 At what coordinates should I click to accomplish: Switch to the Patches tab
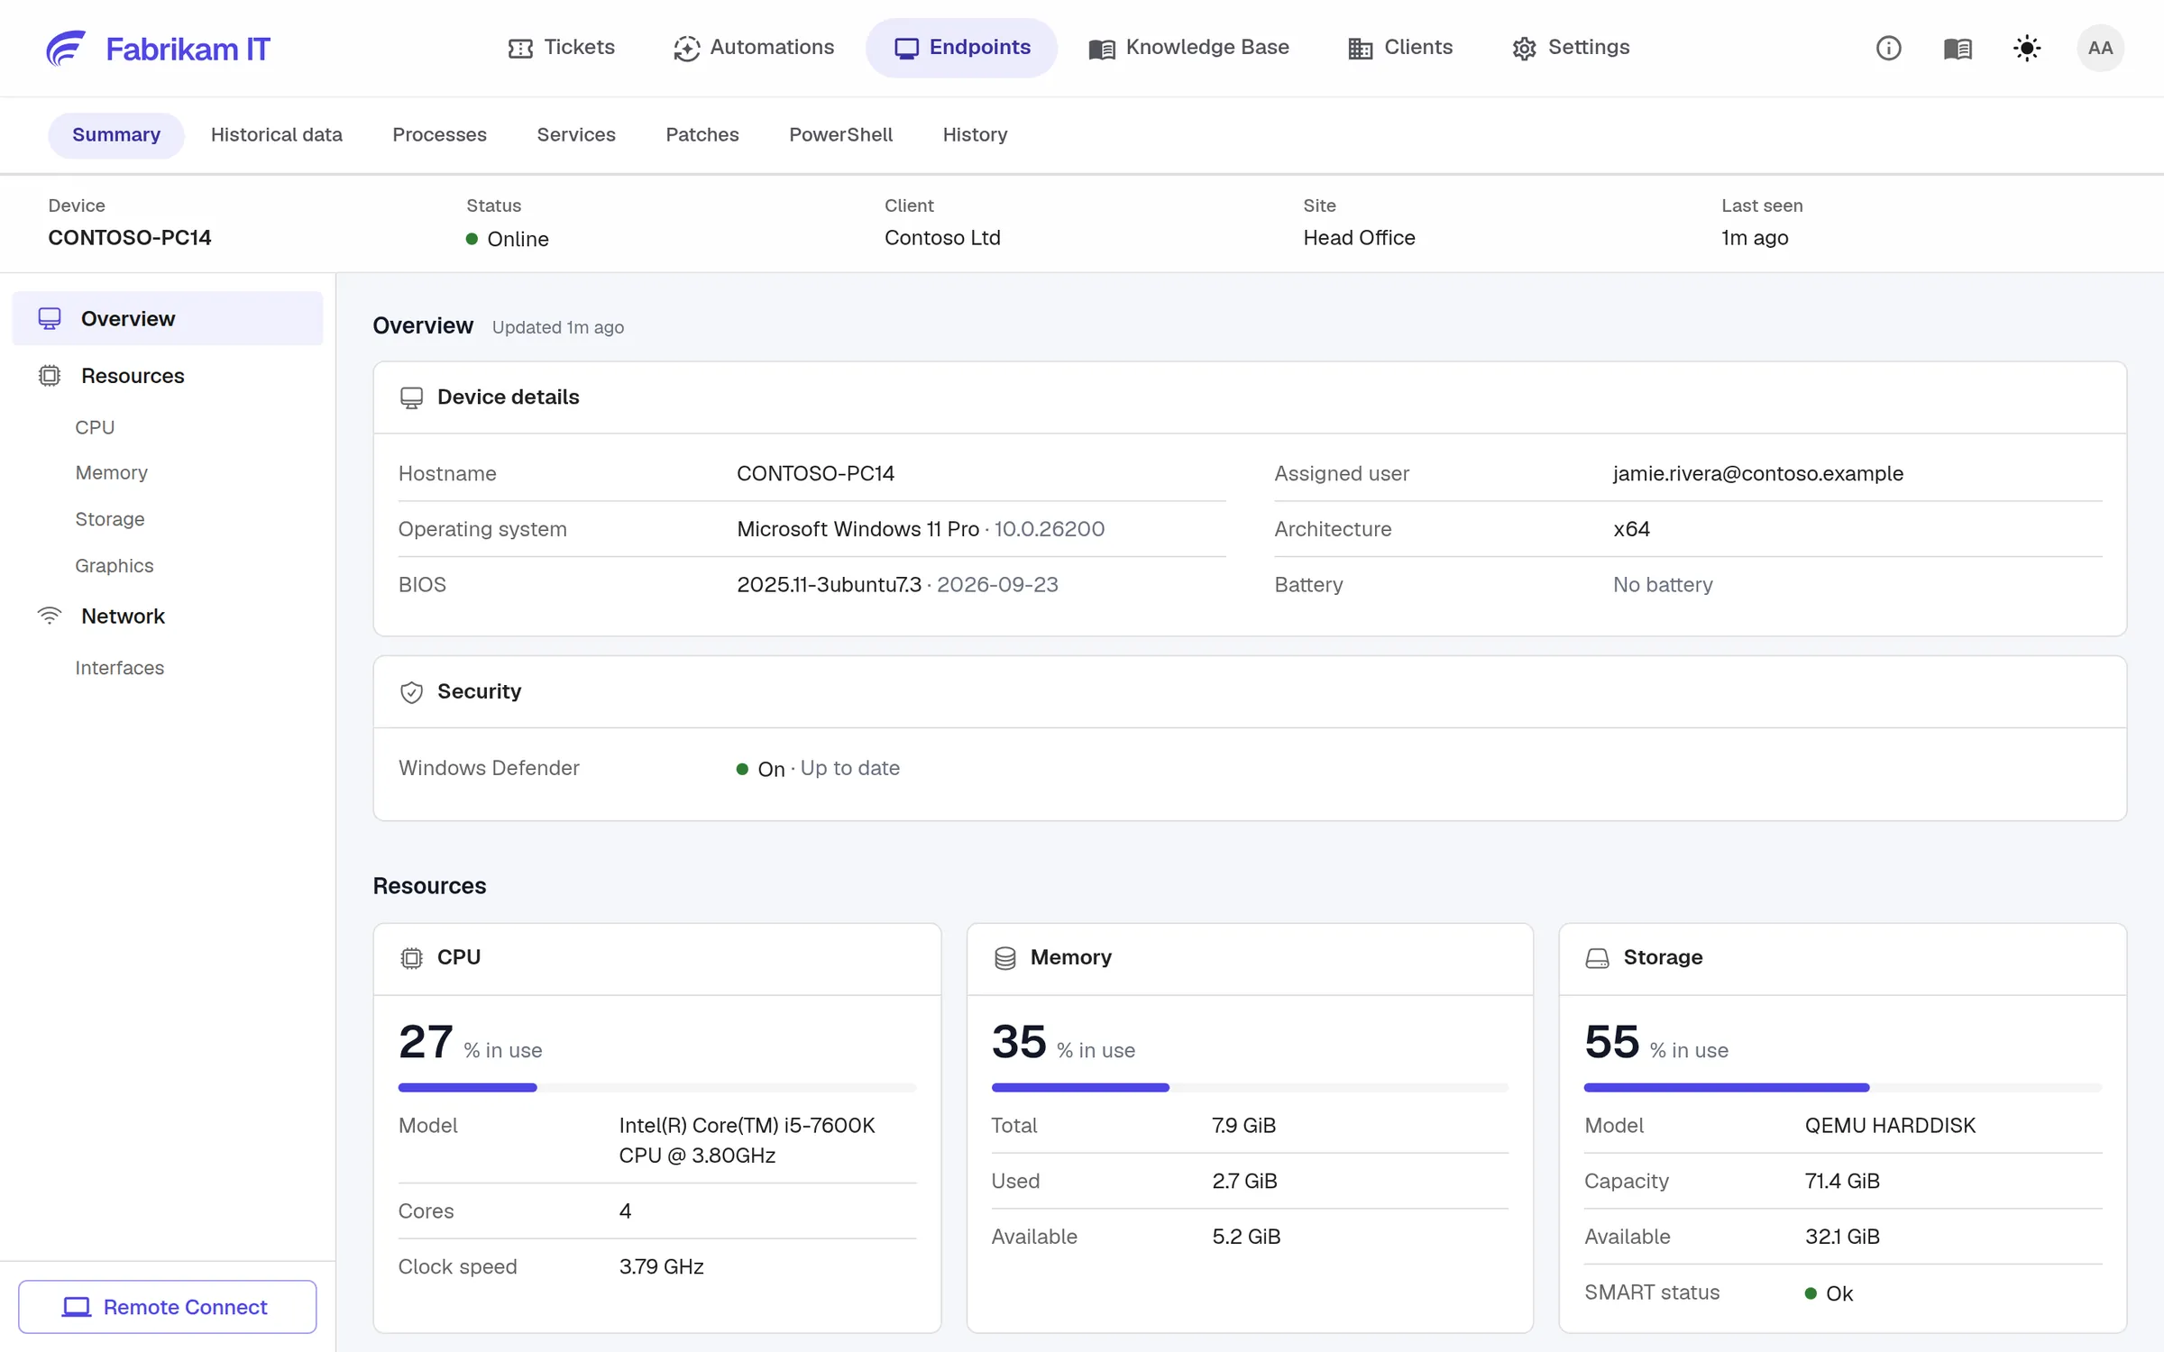(x=702, y=135)
